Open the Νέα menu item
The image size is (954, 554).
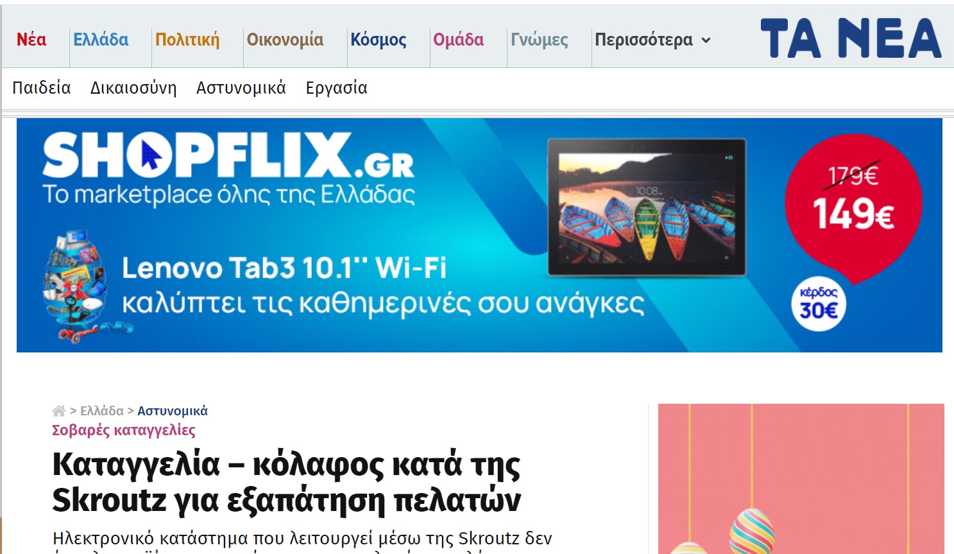[x=31, y=40]
